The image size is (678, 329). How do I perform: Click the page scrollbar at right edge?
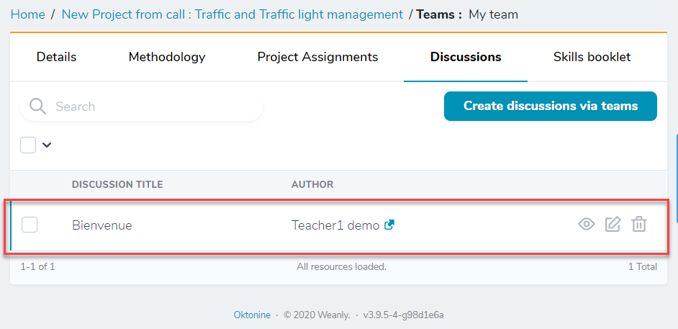pos(677,177)
